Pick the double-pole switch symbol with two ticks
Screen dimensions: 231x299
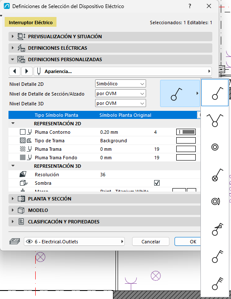217,257
